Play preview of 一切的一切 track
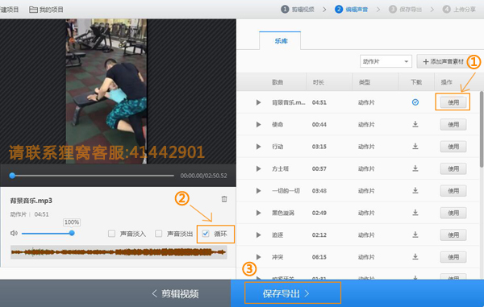The width and height of the screenshot is (484, 307). 259,191
